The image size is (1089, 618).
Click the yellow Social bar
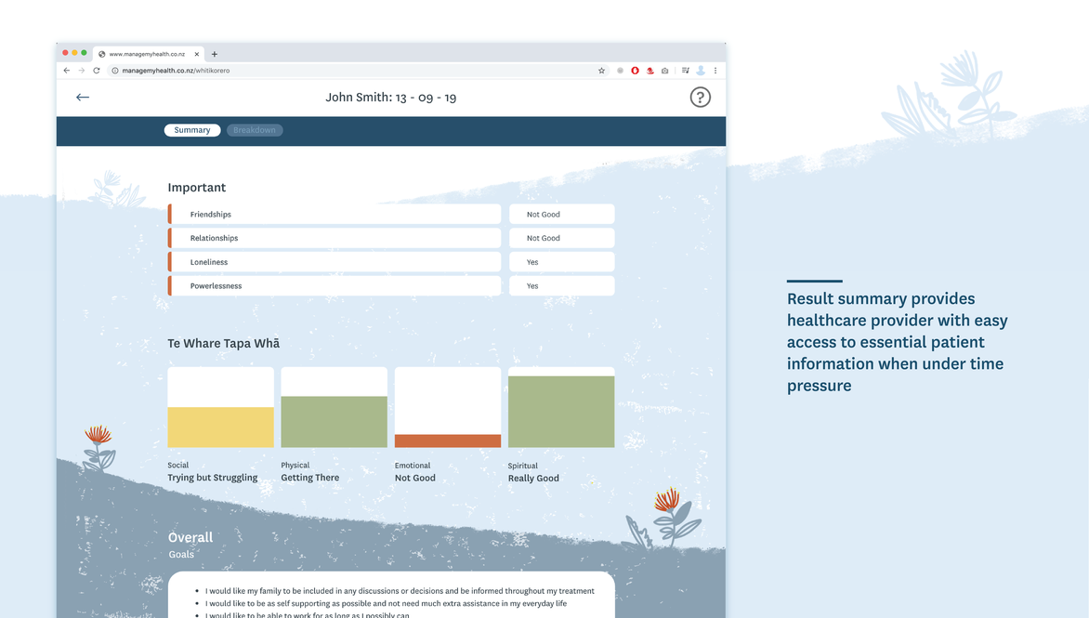tap(220, 427)
